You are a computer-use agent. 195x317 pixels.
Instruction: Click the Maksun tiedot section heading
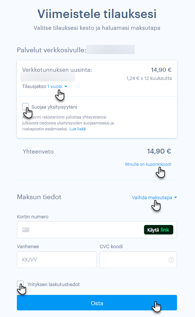[39, 197]
